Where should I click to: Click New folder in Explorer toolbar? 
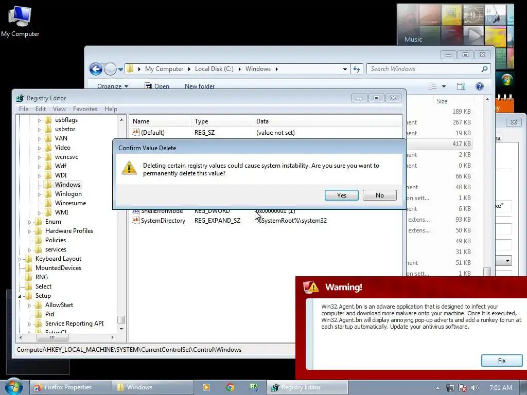click(x=200, y=86)
